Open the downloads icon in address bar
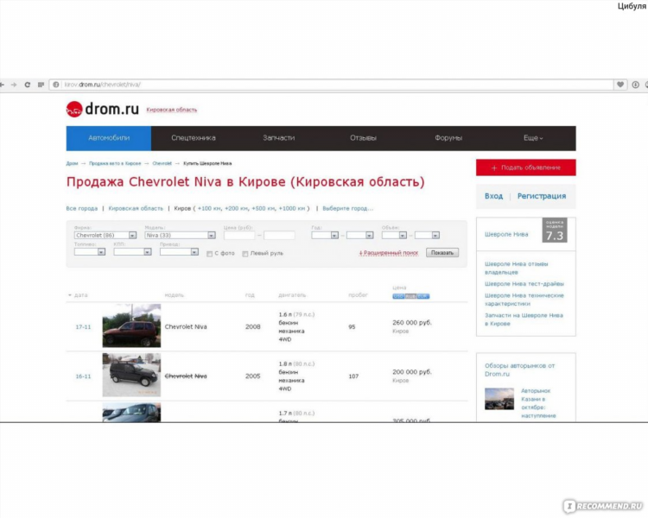Screen dimensions: 648x518 (x=636, y=85)
